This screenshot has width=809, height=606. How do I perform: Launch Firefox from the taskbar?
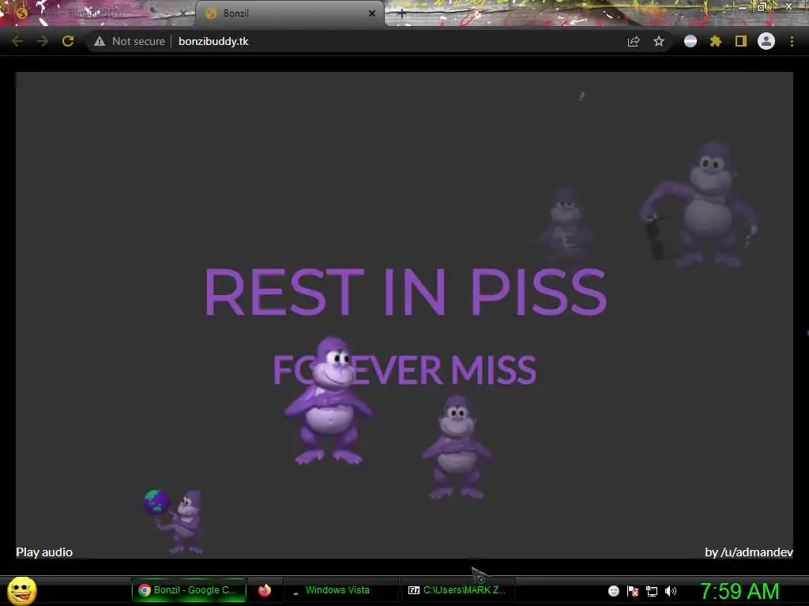pos(265,590)
